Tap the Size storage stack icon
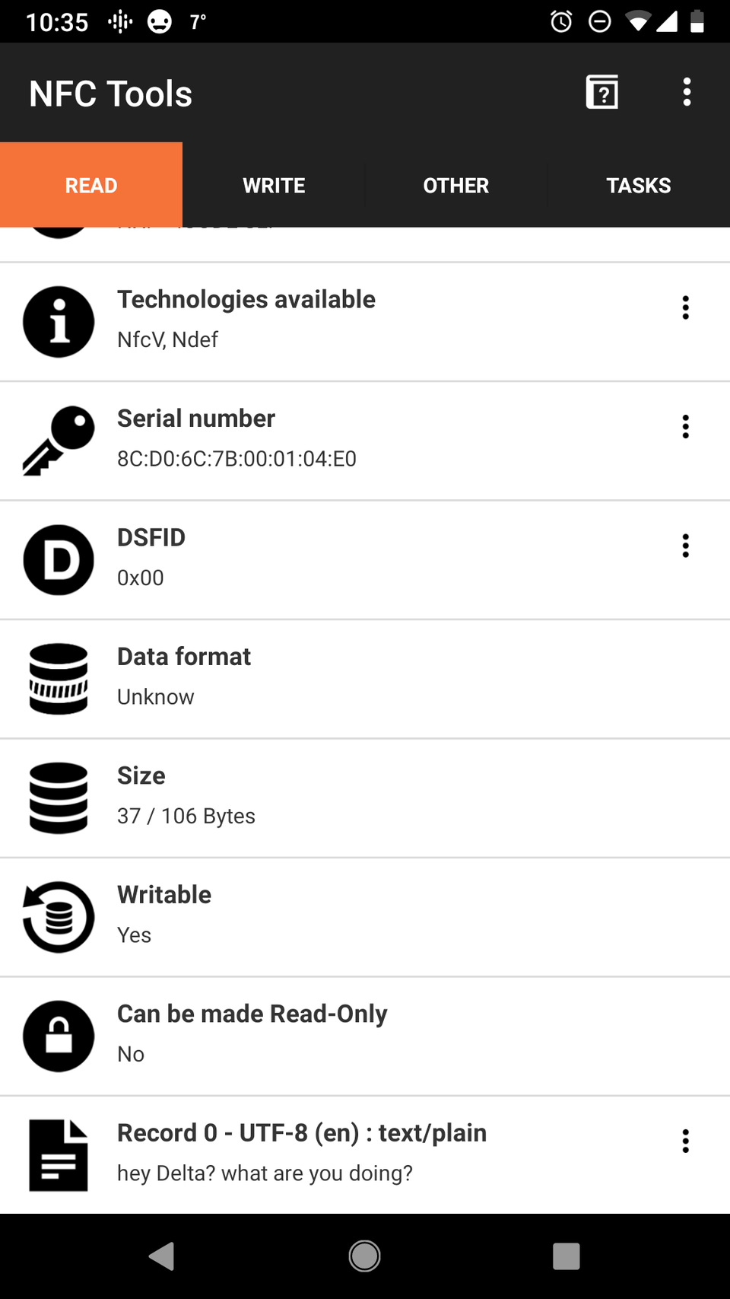The image size is (730, 1299). pos(59,798)
